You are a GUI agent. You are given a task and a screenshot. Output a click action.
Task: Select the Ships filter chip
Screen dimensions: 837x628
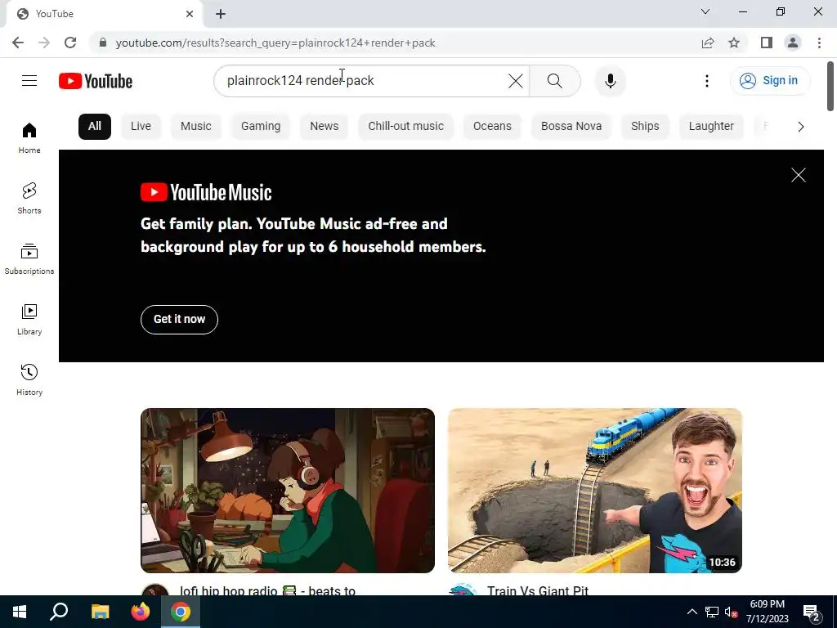point(645,127)
